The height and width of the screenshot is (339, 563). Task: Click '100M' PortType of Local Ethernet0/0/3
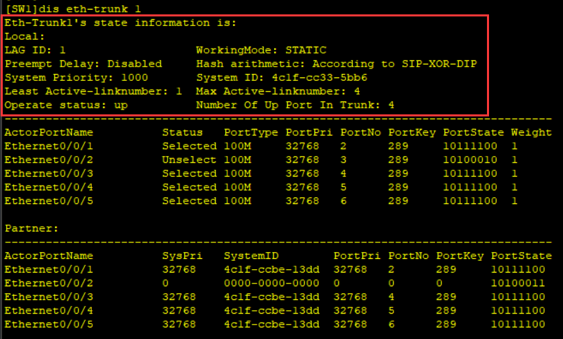click(238, 173)
